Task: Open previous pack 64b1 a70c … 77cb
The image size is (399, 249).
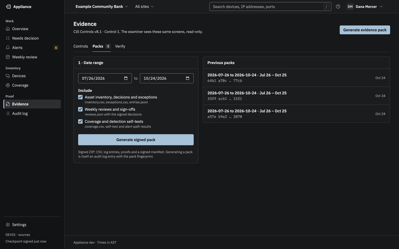Action: [296, 78]
